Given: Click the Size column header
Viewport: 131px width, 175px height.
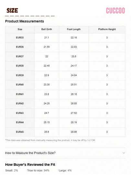Looking at the screenshot, I should point(20,29).
